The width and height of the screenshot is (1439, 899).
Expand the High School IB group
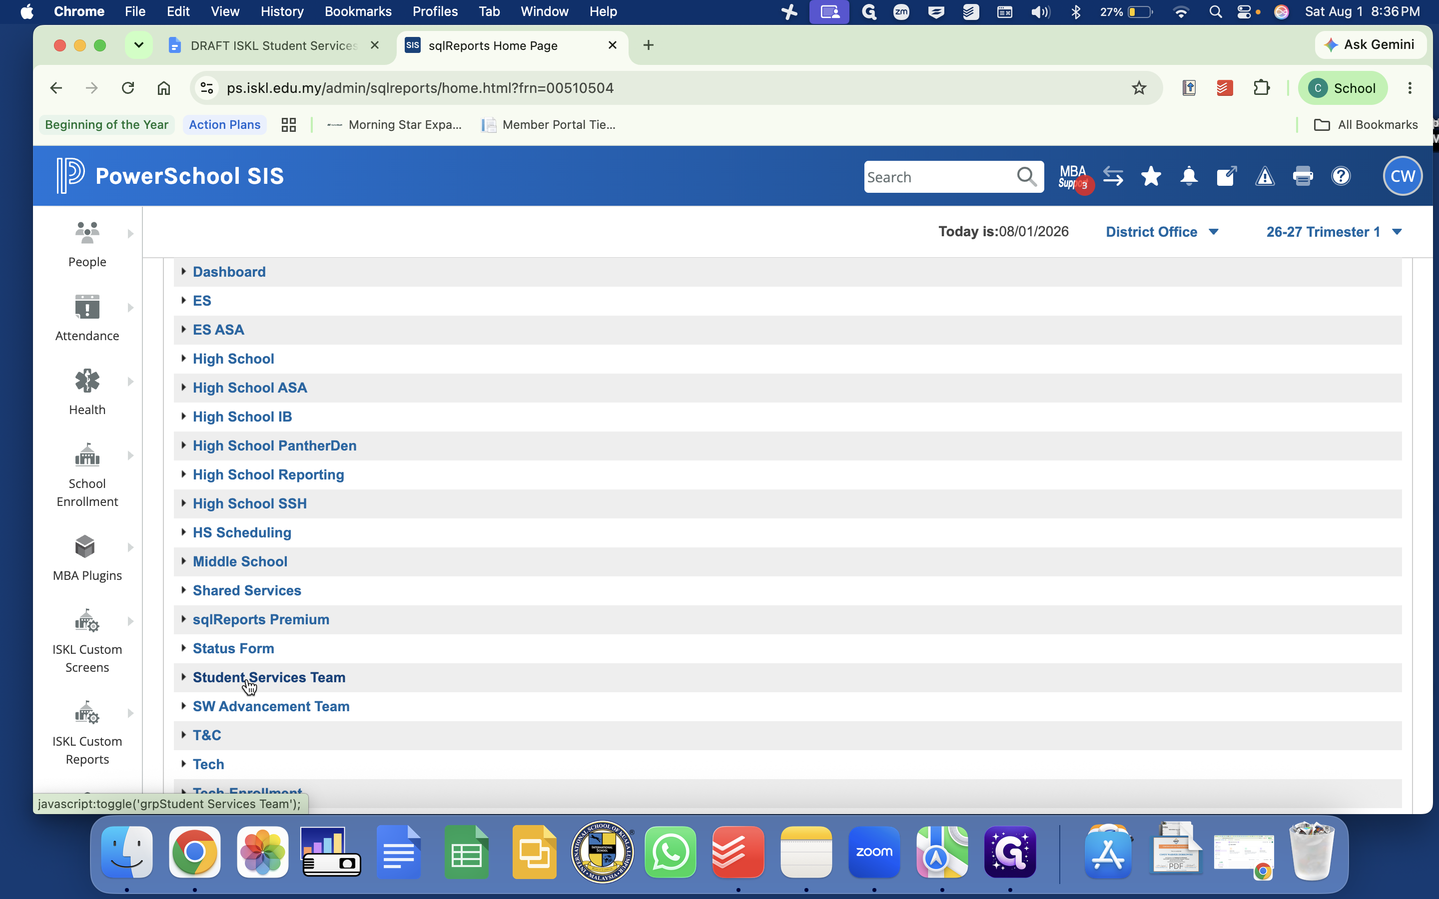pyautogui.click(x=242, y=417)
